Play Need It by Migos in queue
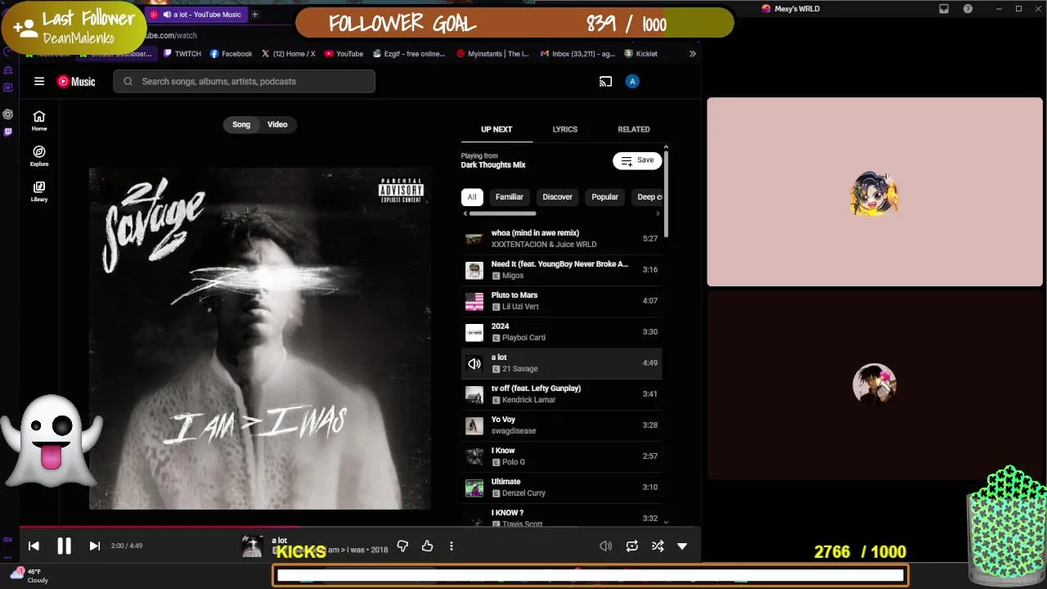 tap(561, 269)
